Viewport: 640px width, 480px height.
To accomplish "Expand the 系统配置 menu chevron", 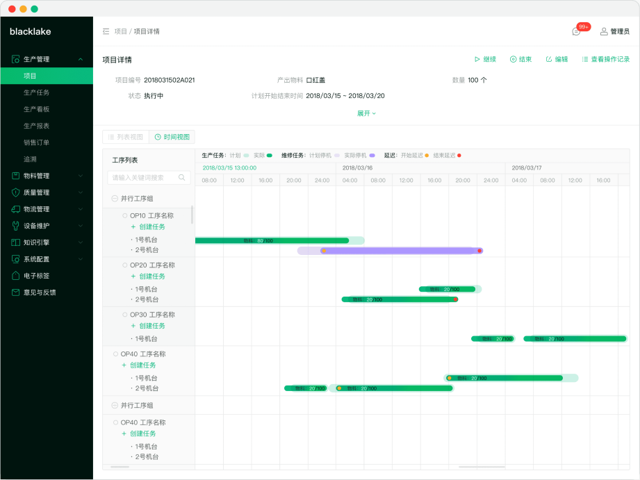I will coord(81,259).
